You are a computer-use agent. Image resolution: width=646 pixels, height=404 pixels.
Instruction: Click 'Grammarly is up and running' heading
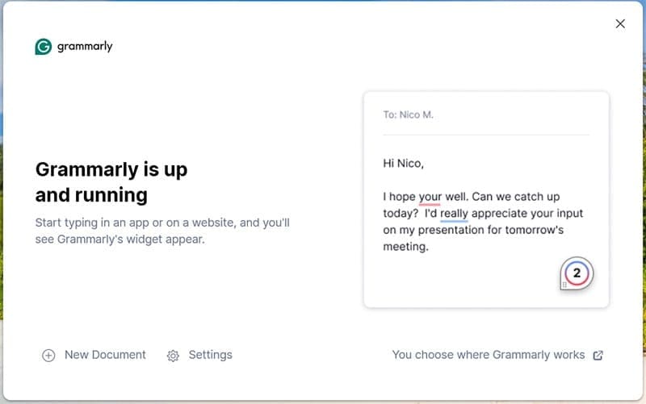point(111,182)
